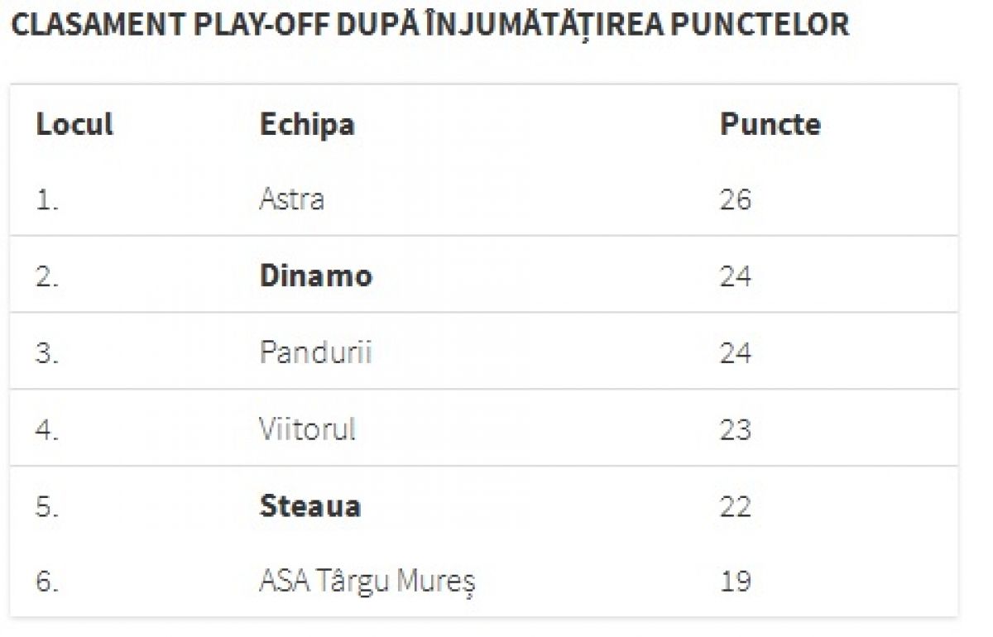Select rank number 3 in Pandurii's row
Viewport: 993px width, 637px height.
coord(47,352)
